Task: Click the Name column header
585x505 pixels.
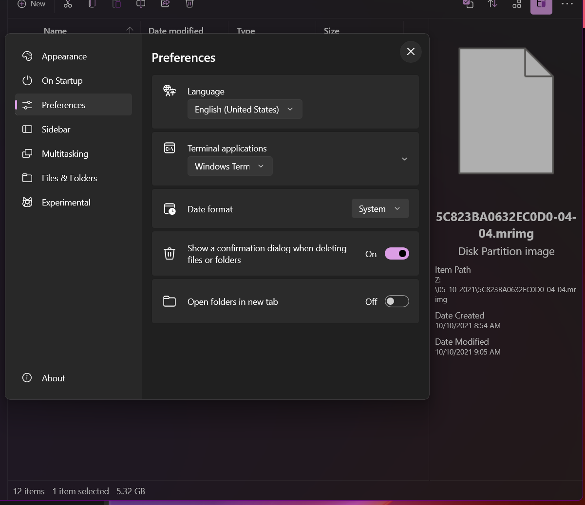Action: (x=55, y=31)
